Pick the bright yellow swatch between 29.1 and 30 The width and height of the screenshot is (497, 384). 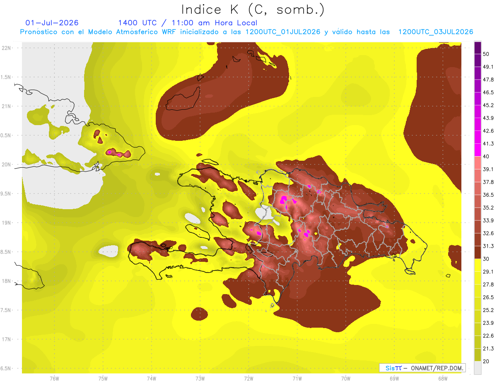coord(478,265)
